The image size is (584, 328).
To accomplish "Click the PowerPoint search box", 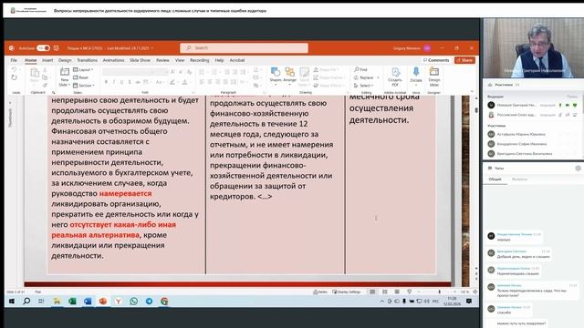I will [244, 48].
